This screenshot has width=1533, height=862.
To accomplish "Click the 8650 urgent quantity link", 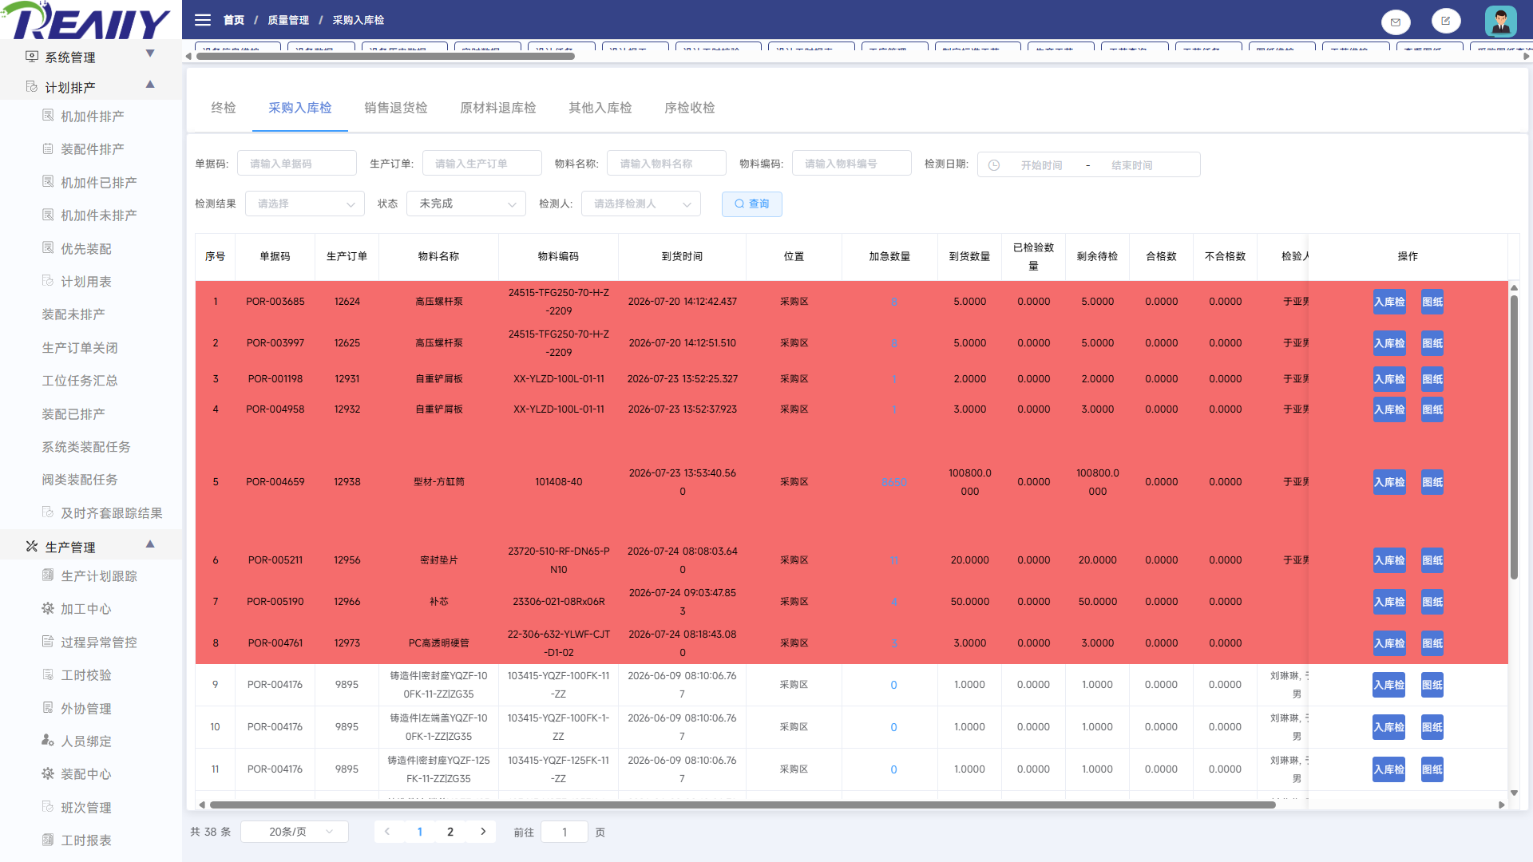I will pyautogui.click(x=893, y=482).
